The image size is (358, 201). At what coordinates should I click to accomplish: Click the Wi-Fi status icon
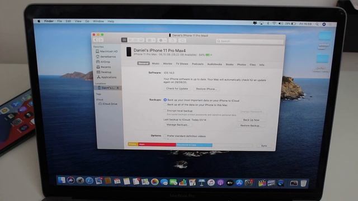[274, 23]
